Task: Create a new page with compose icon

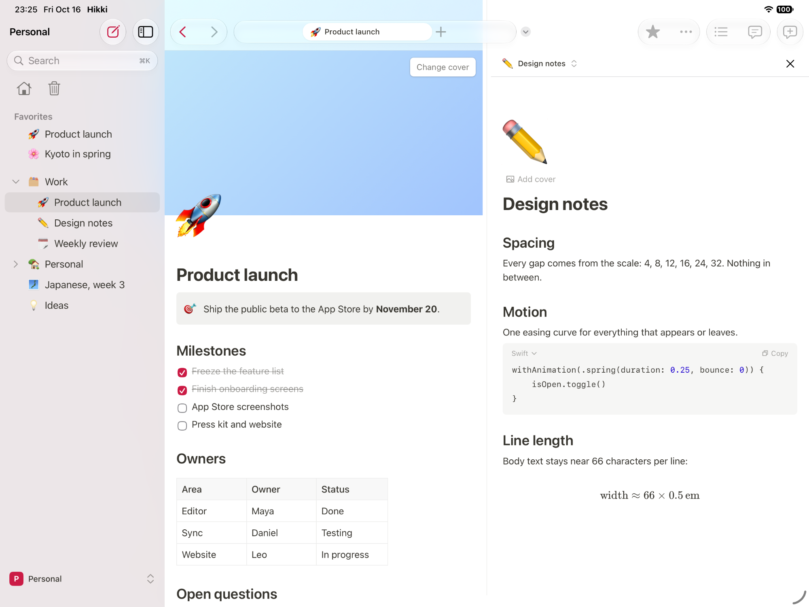Action: tap(113, 32)
